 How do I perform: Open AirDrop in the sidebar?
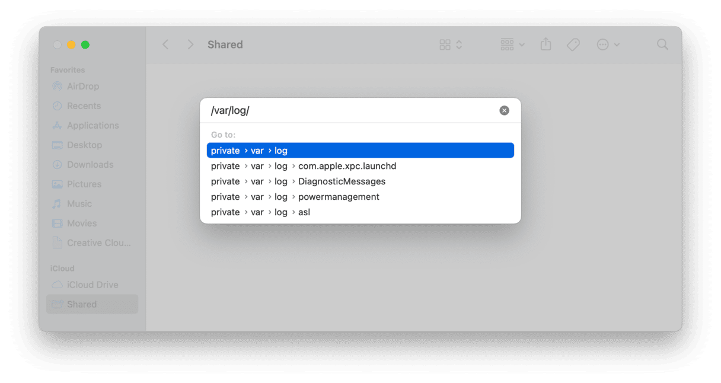tap(83, 86)
